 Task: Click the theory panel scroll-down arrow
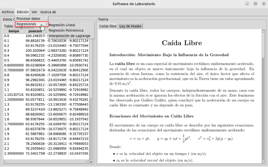pos(263,161)
